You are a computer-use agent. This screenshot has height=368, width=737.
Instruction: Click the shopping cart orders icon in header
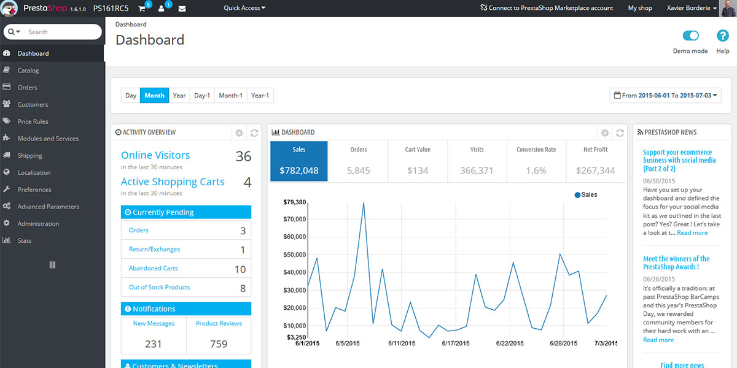tap(142, 9)
